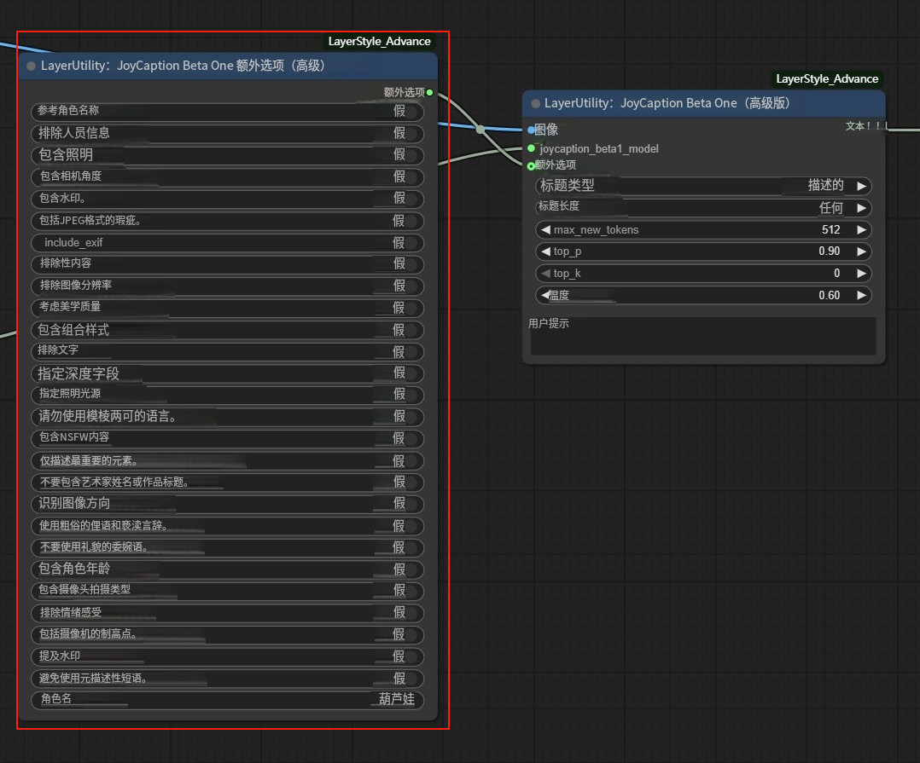This screenshot has height=763, width=920.
Task: Toggle the 排除性内容 option
Action: click(227, 263)
